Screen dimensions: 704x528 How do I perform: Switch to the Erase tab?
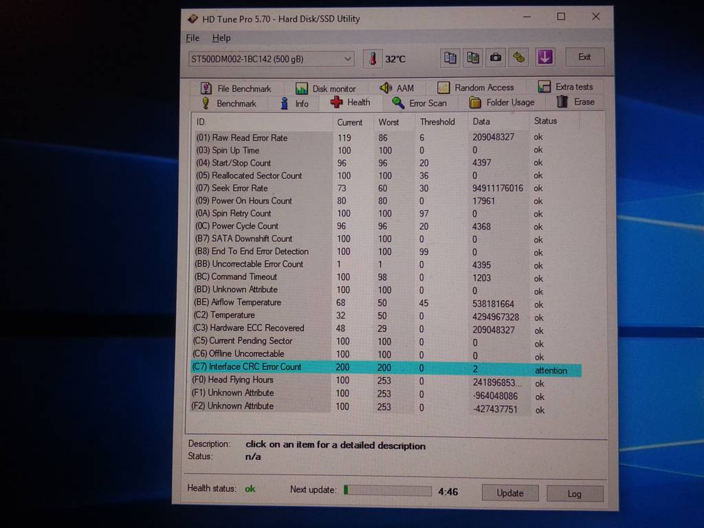pyautogui.click(x=576, y=102)
